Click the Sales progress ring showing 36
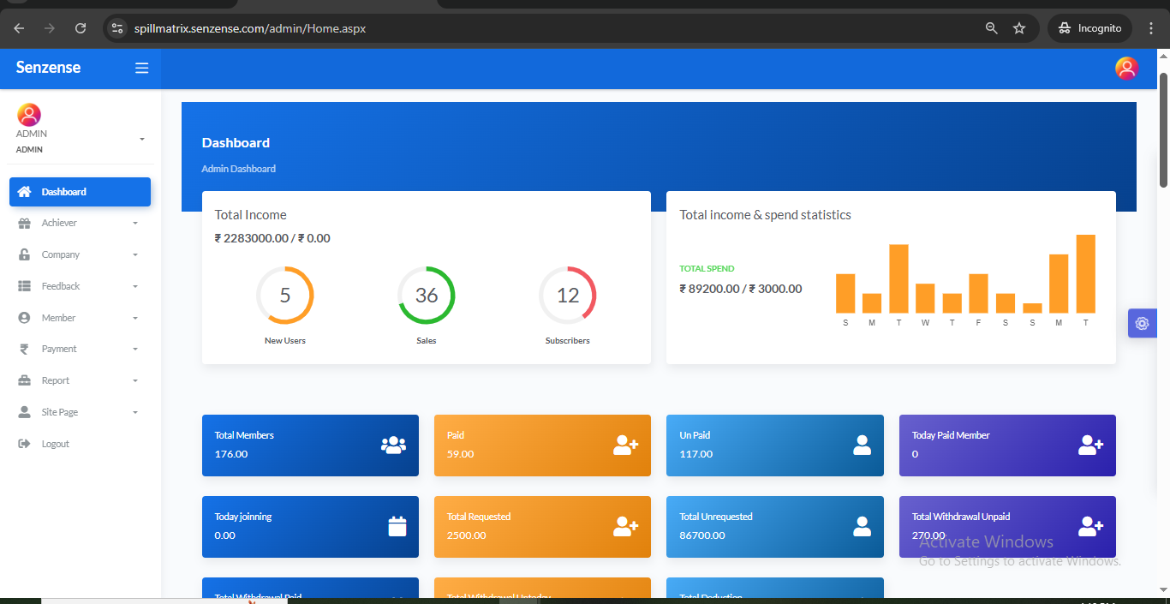 (x=427, y=296)
